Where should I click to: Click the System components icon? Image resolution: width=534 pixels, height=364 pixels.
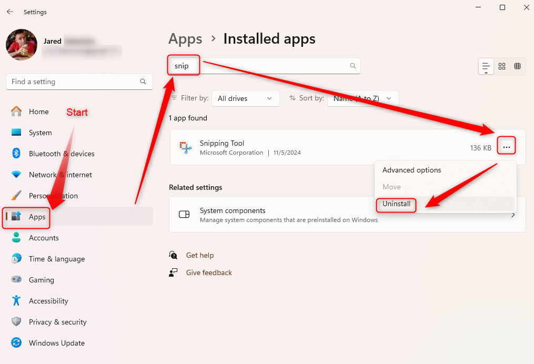click(184, 214)
